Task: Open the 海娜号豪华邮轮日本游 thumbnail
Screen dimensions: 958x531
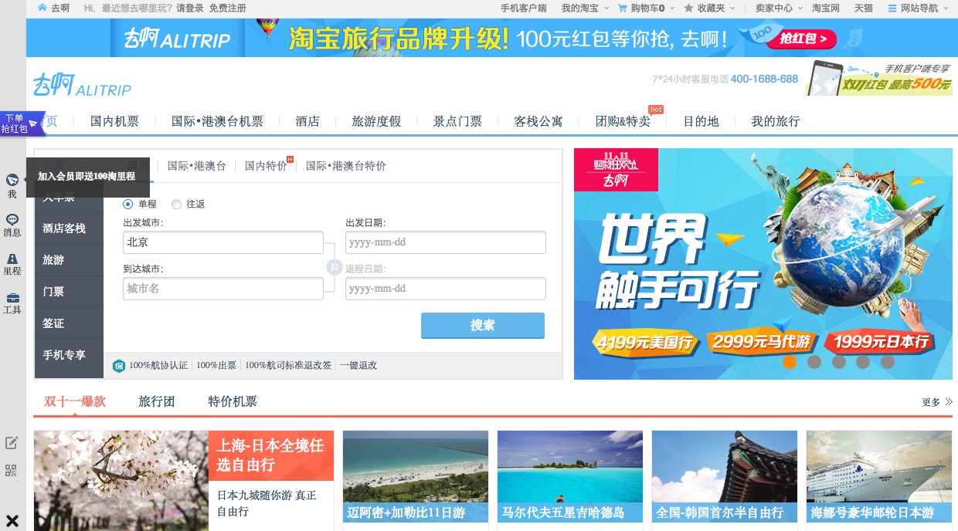Action: 879,477
